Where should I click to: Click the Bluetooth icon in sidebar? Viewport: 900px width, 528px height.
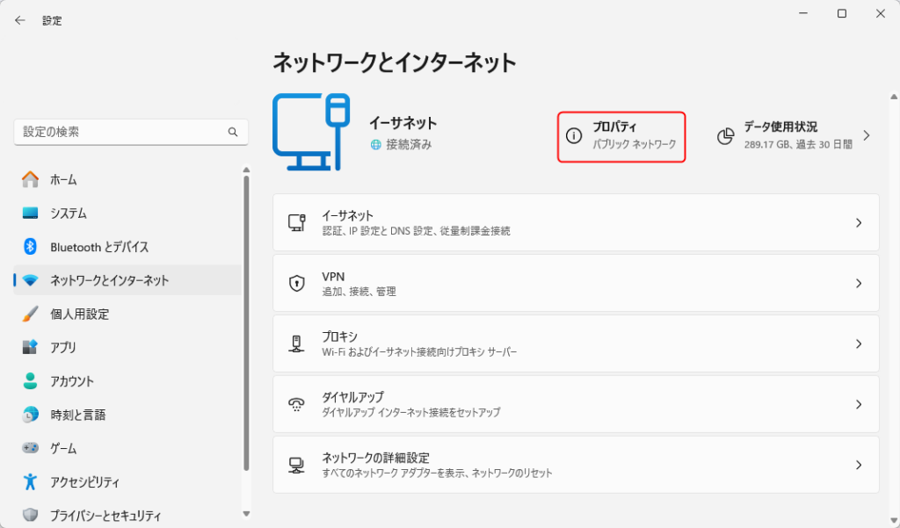(x=30, y=247)
